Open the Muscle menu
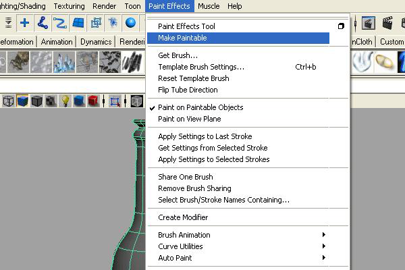 click(209, 6)
